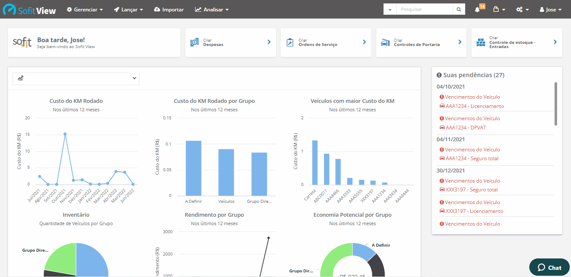Open AAA1234 - Licenciamento pending item

tap(475, 106)
